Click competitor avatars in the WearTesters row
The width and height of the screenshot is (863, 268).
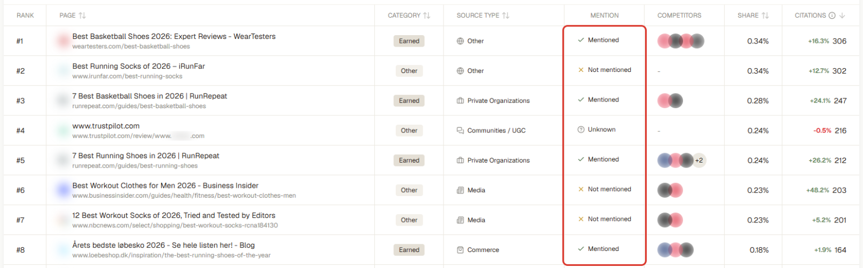[681, 41]
